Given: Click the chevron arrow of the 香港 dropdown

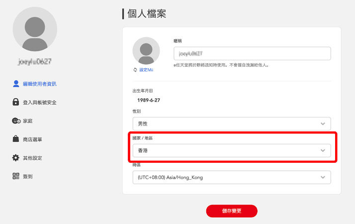Looking at the screenshot, I should [x=323, y=150].
